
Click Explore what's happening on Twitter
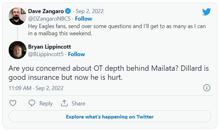(109, 117)
